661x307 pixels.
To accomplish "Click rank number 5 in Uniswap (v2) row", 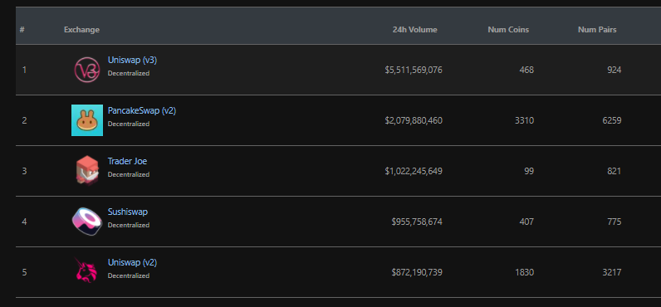I will 24,272.
